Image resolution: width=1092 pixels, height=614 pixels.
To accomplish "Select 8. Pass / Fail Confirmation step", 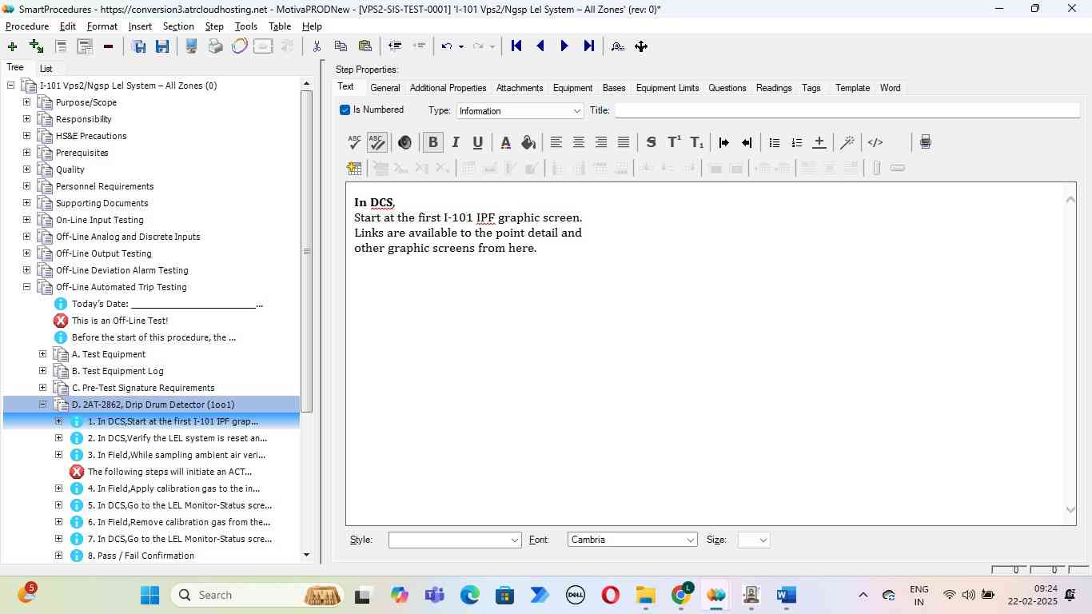I will [x=141, y=556].
